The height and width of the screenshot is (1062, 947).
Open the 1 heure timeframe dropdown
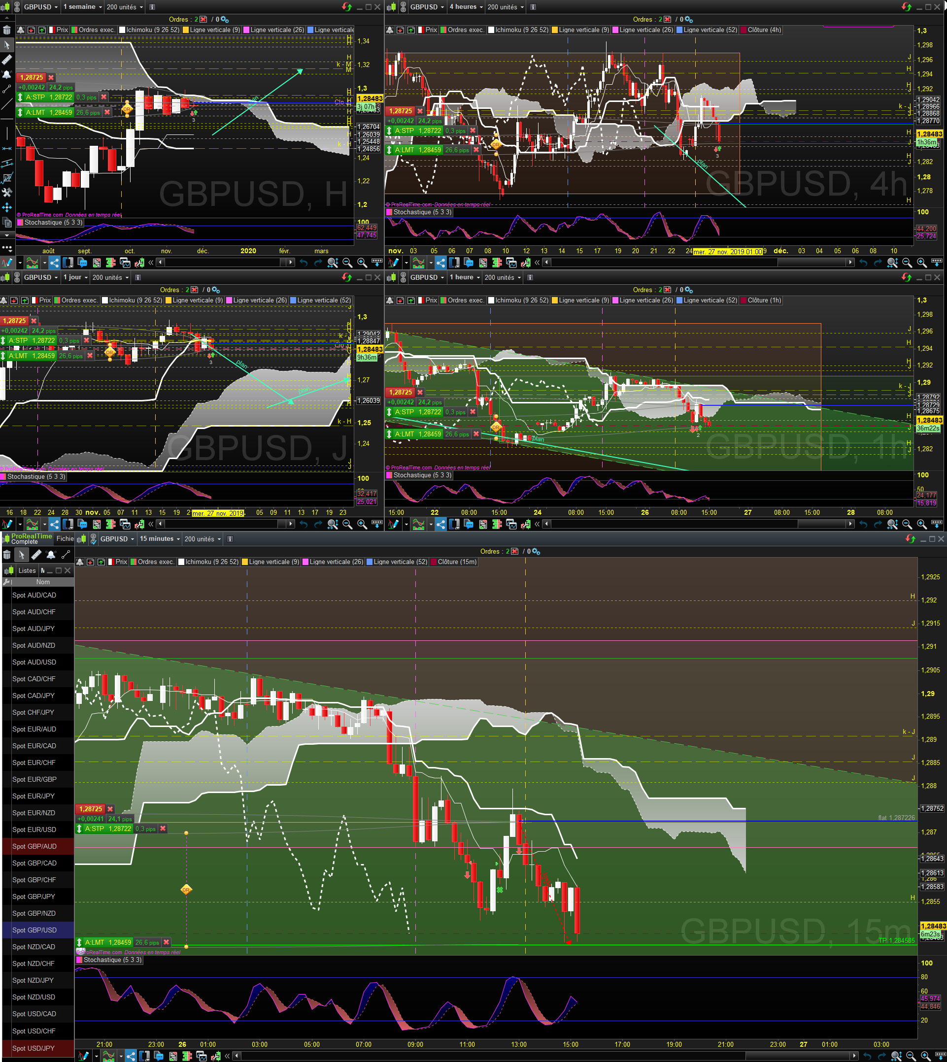tap(464, 277)
